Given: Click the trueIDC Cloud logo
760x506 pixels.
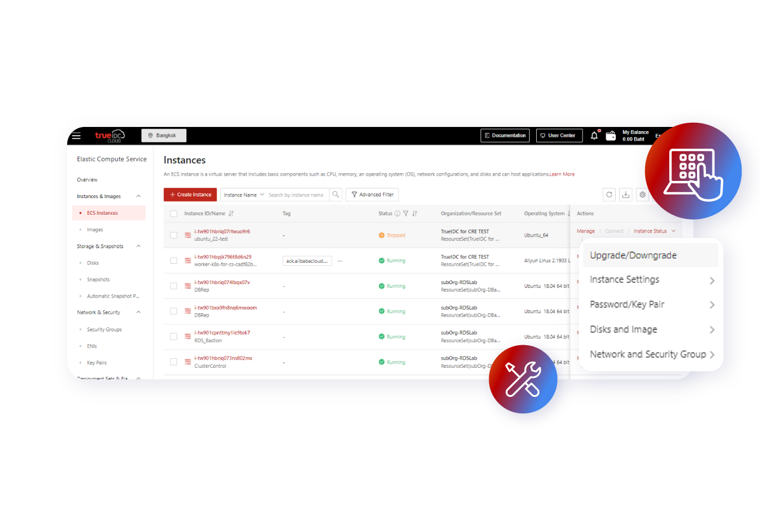Looking at the screenshot, I should [x=110, y=135].
